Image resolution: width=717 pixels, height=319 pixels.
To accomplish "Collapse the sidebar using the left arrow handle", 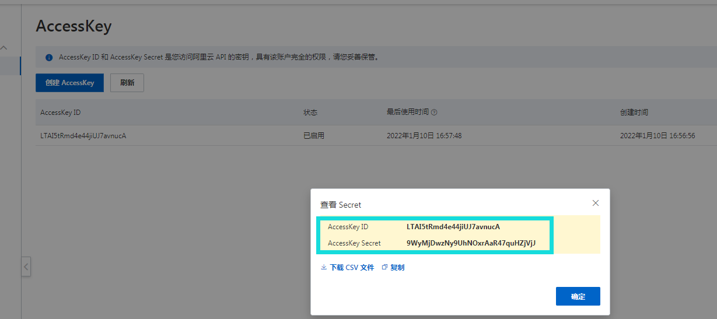I will [26, 267].
